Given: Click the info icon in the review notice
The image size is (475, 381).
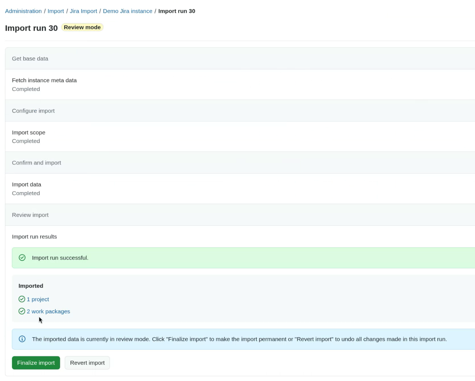Looking at the screenshot, I should pyautogui.click(x=22, y=339).
